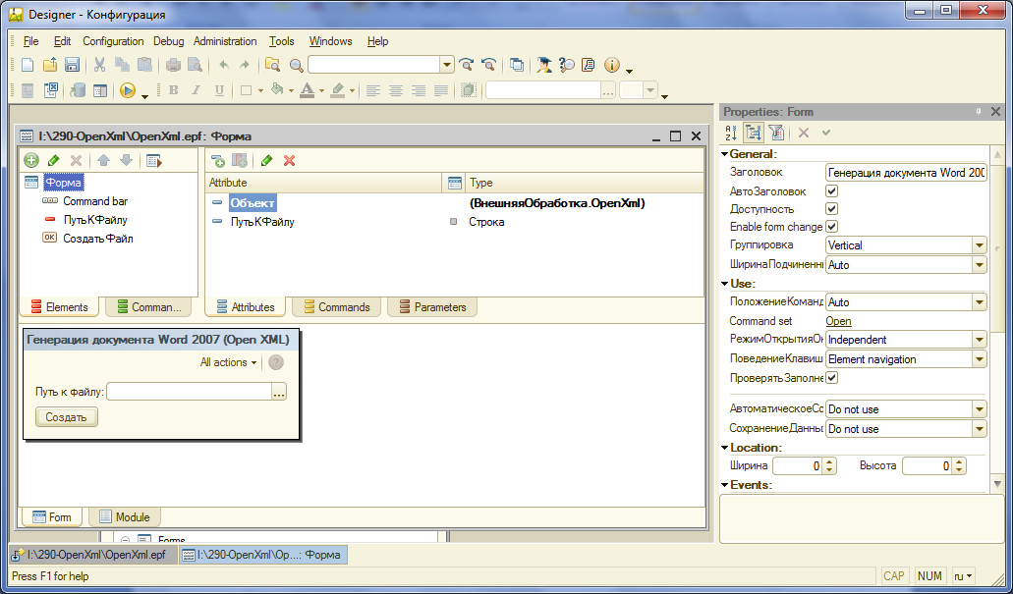Viewport: 1013px width, 594px height.
Task: Toggle Enable form change checkbox
Action: click(832, 227)
